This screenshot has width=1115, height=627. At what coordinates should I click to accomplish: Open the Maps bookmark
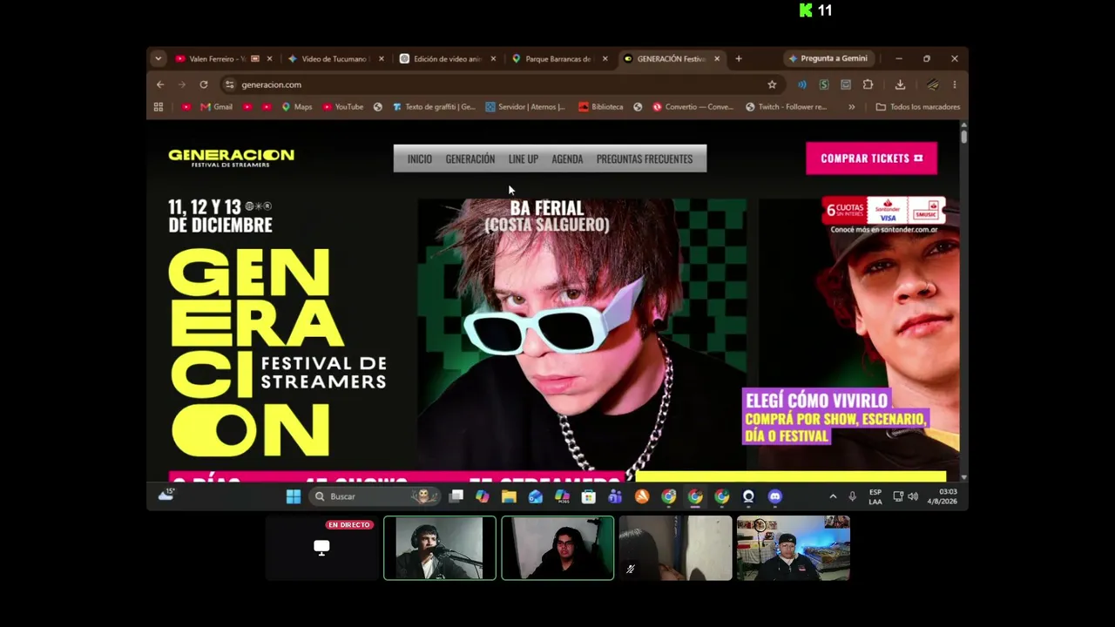pos(296,107)
